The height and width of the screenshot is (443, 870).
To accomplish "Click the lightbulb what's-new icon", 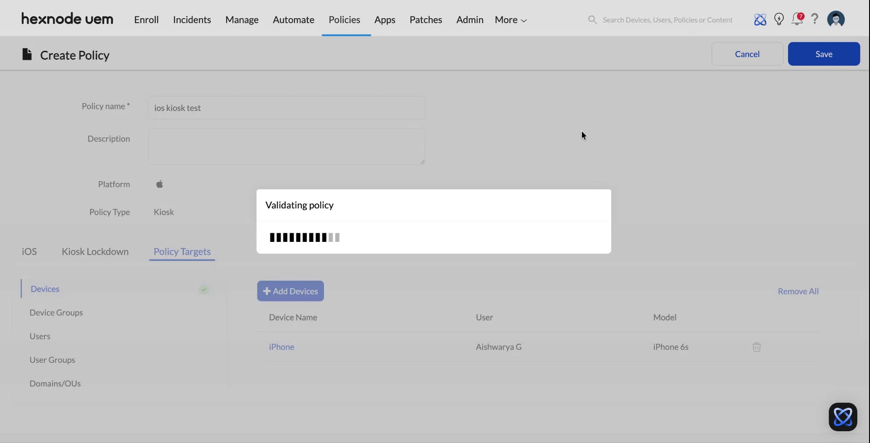I will click(779, 19).
